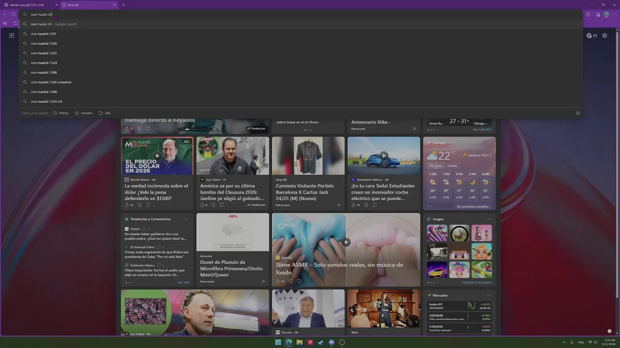Screen dimensions: 620x348
Task: Open the makeup brushes game thumbnail
Action: 437,233
